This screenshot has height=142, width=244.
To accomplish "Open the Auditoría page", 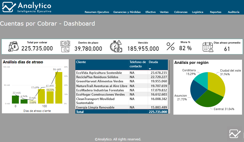I will tap(233, 12).
